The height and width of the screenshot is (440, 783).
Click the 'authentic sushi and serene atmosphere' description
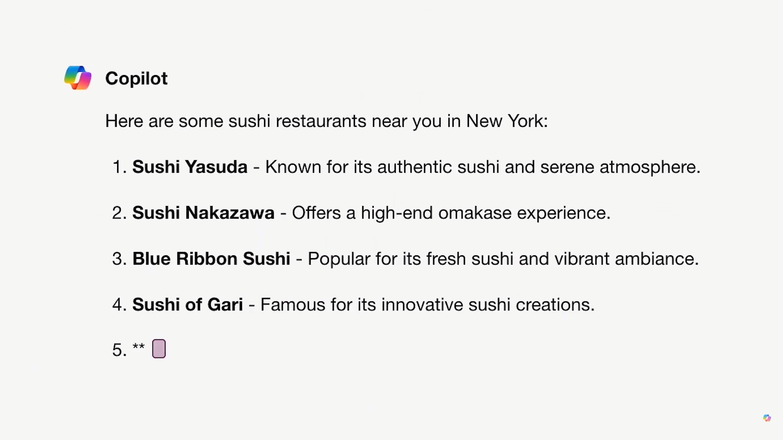(483, 167)
